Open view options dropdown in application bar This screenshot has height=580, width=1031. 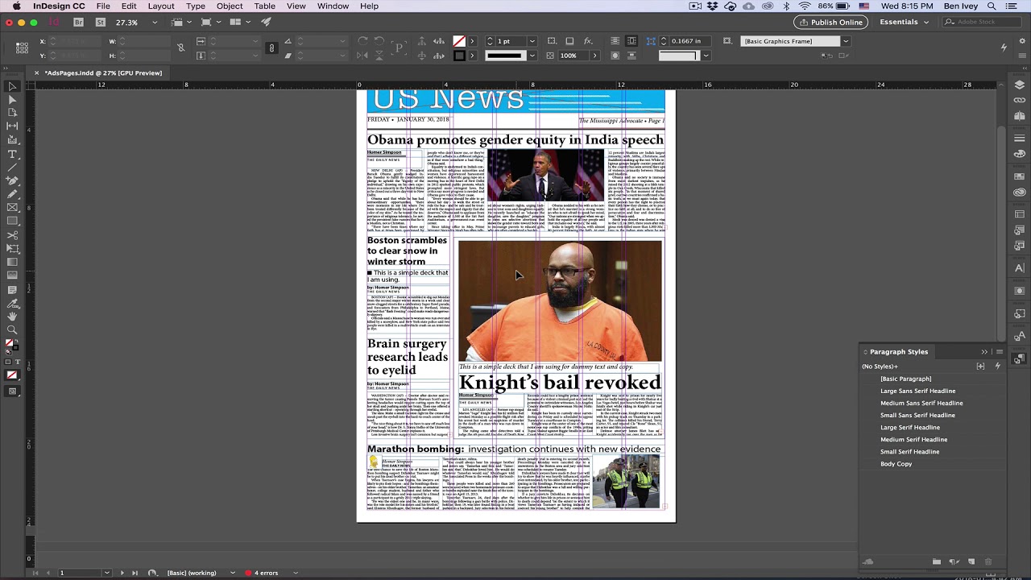tap(183, 22)
